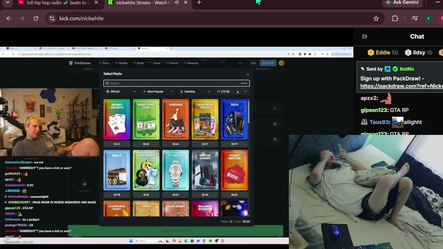The image size is (443, 249).
Task: Go back in the browser
Action: coord(9,18)
